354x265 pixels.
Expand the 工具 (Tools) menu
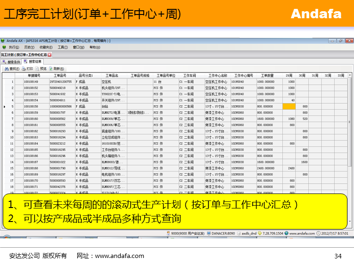63,47
